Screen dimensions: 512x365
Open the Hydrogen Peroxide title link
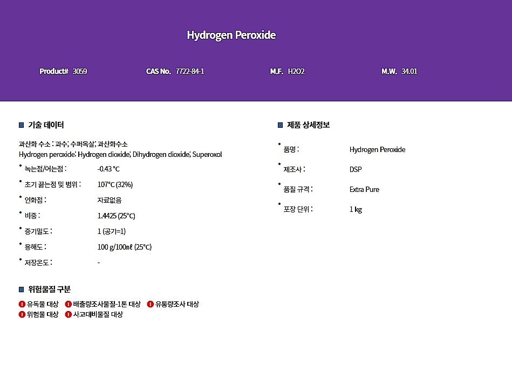(x=231, y=35)
